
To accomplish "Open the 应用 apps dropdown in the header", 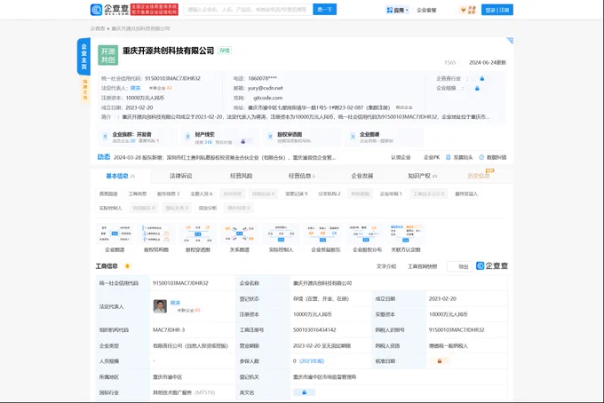I will pyautogui.click(x=398, y=11).
